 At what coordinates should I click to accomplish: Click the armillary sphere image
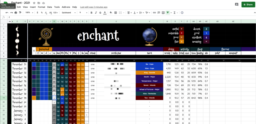point(46,36)
